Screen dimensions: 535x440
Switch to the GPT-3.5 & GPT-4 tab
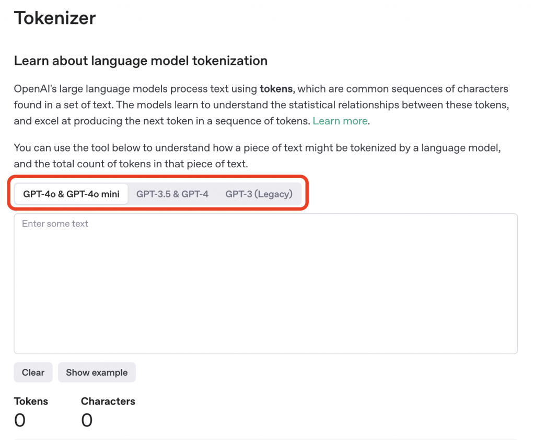172,194
